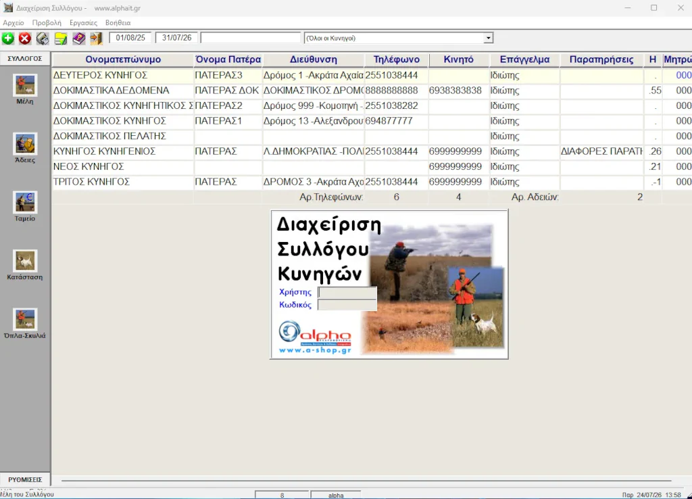This screenshot has height=499, width=692.
Task: Click remarks cell ΔΙΑΦΟΡΕΣ ΠΑΡΑΤΗ
Action: click(x=601, y=151)
